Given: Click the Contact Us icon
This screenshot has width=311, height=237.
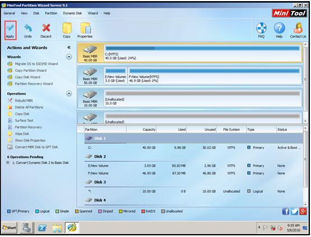Looking at the screenshot, I should click(298, 28).
